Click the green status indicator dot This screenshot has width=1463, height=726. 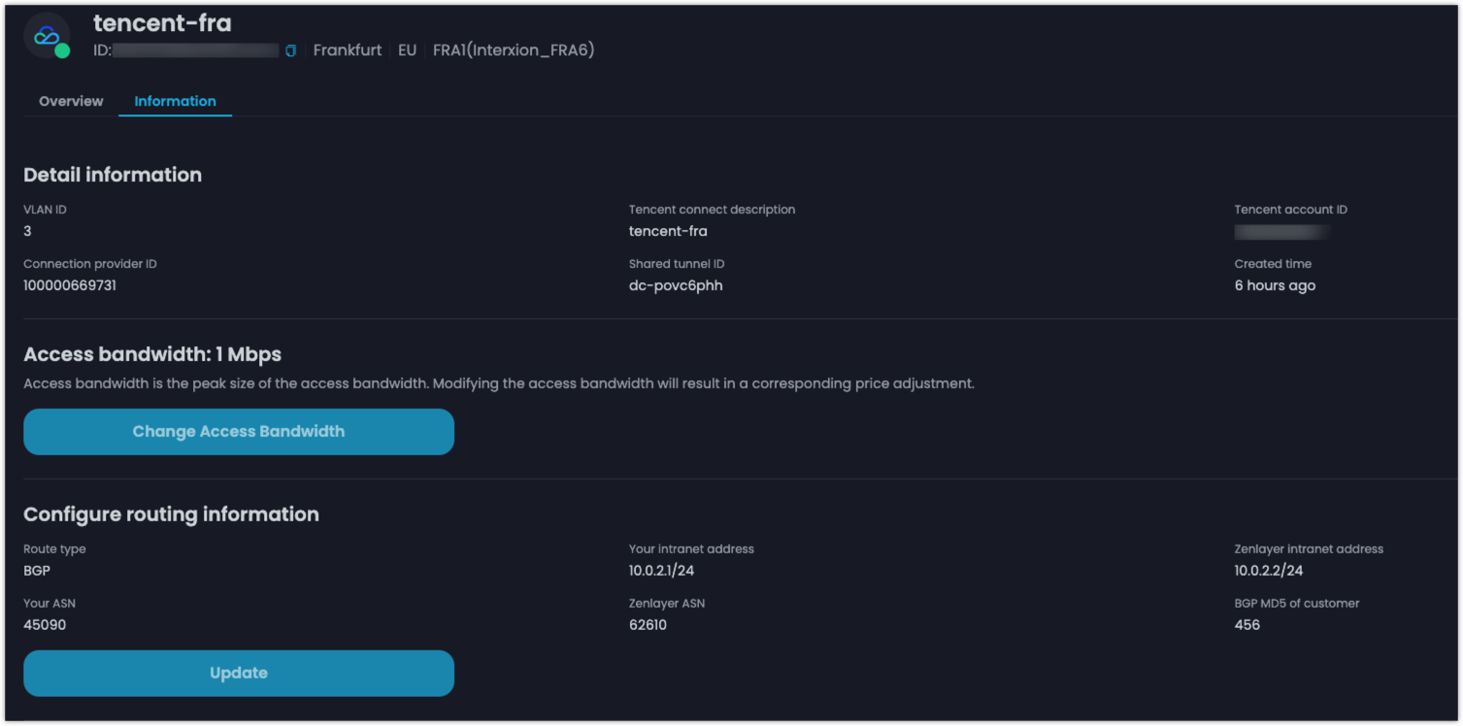pos(62,50)
